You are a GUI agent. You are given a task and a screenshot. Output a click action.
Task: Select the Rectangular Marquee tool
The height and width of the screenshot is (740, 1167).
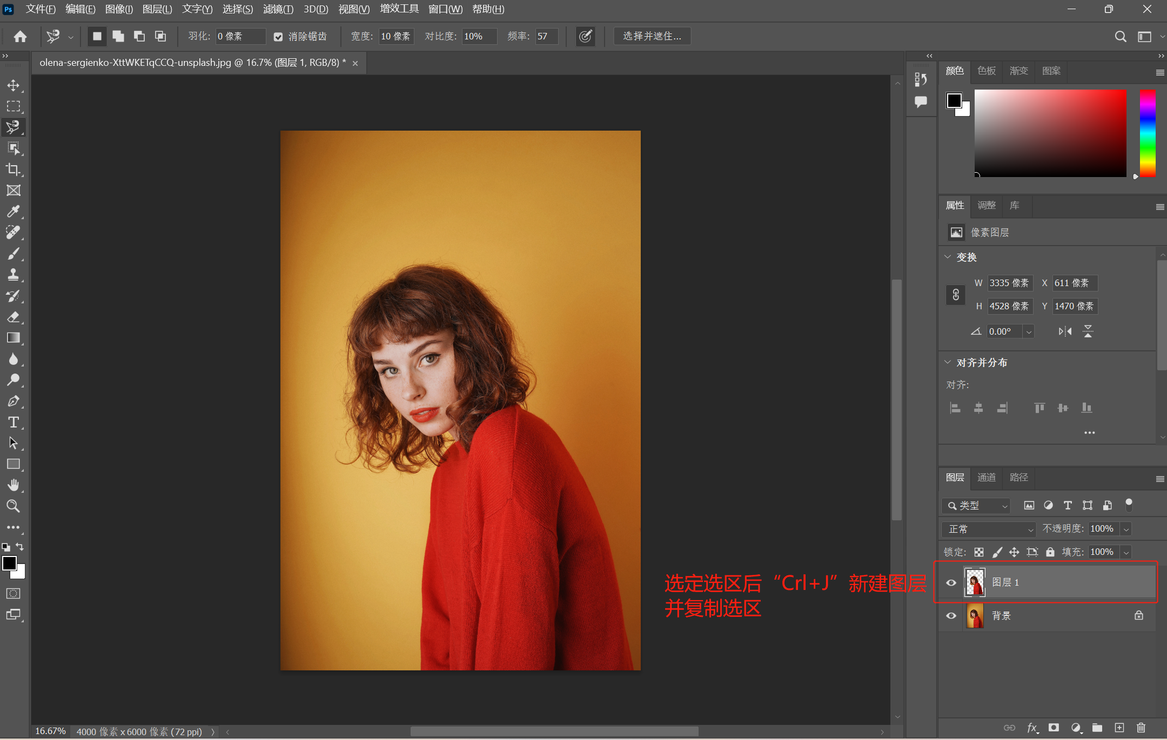pyautogui.click(x=13, y=106)
